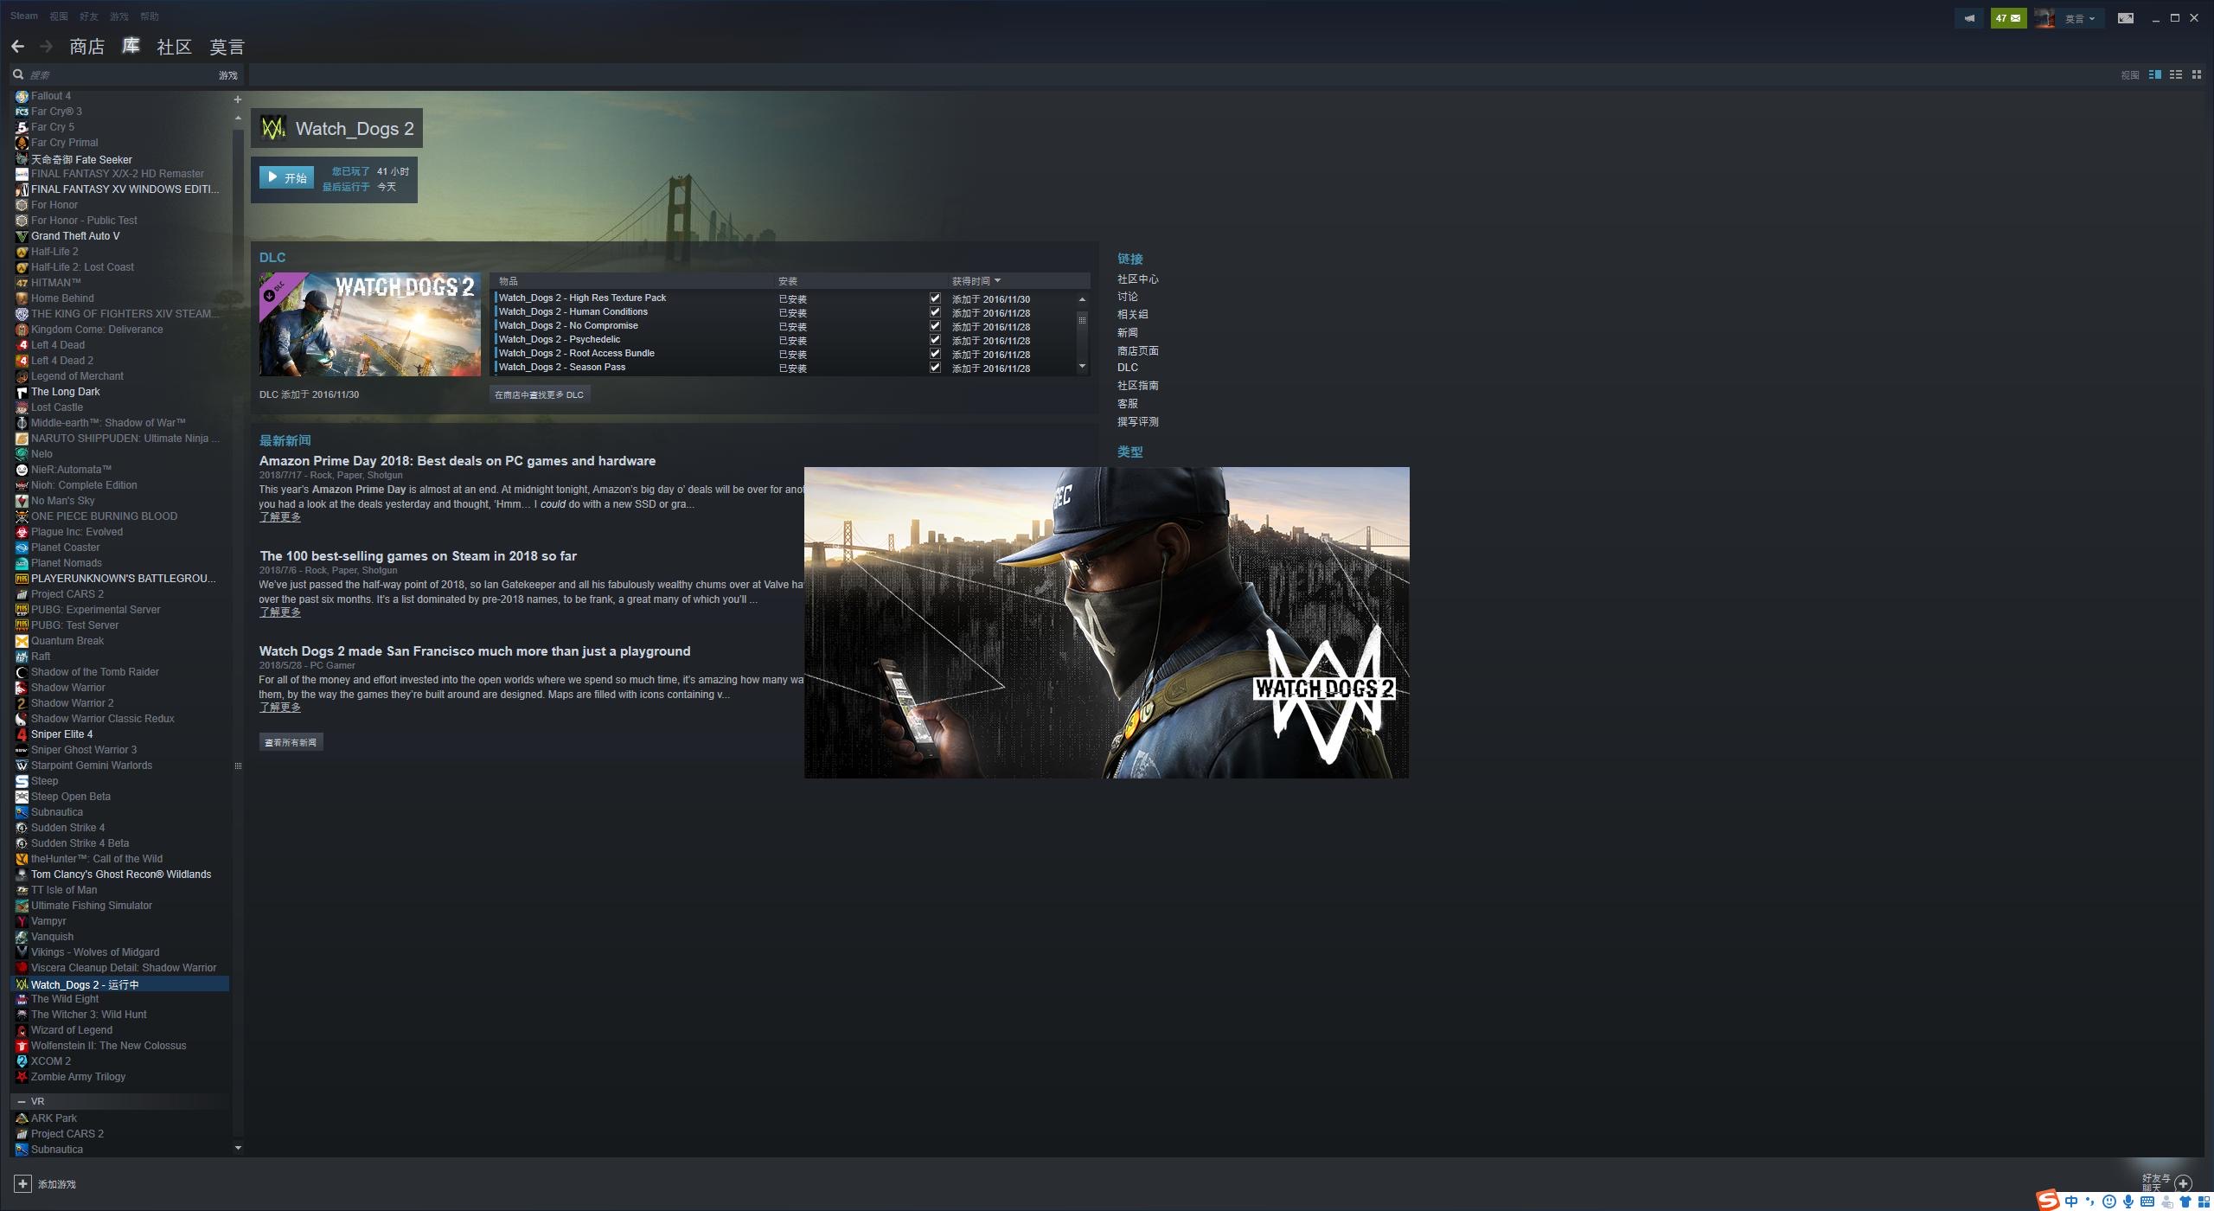Viewport: 2214px width, 1211px height.
Task: Click the games search input field
Action: [x=121, y=75]
